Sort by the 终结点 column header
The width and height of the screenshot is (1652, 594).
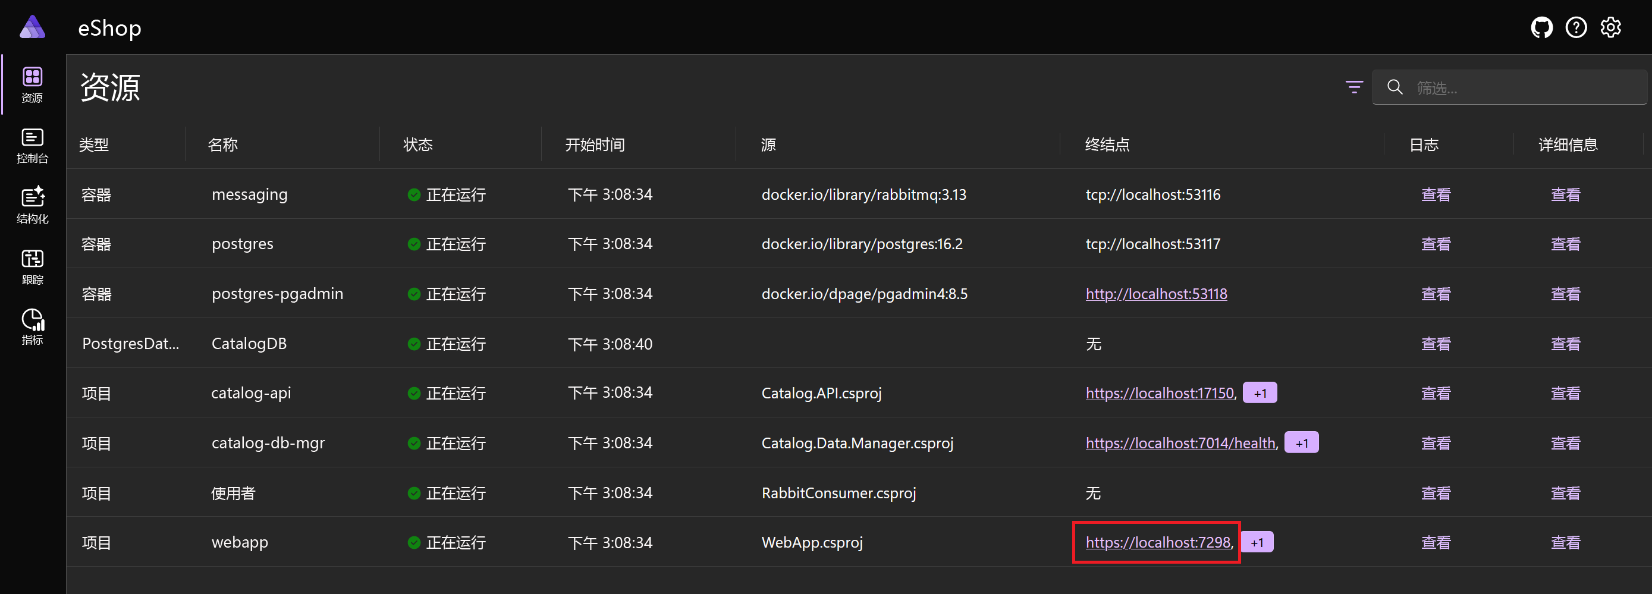coord(1107,145)
